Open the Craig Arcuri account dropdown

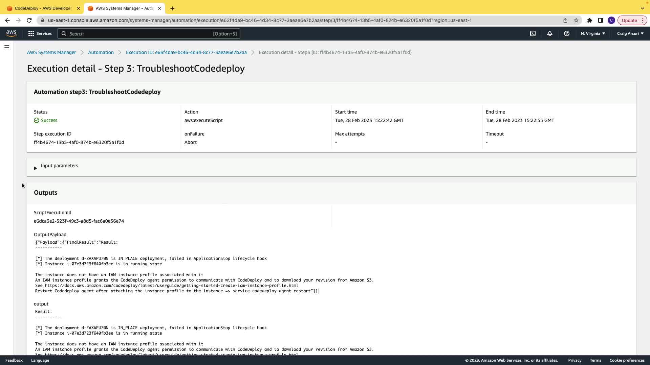630,33
